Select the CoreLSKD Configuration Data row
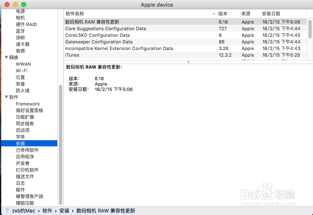The height and width of the screenshot is (215, 313). 186,35
